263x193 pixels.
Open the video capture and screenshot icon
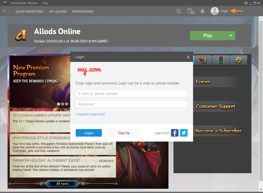click(x=191, y=11)
